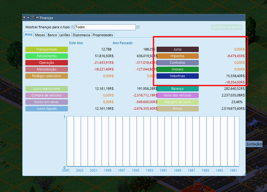
Task: Switch to the Meses tab
Action: tap(40, 35)
